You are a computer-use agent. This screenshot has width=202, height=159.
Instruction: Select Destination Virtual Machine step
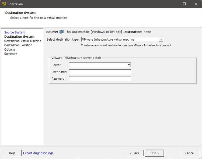(x=23, y=41)
